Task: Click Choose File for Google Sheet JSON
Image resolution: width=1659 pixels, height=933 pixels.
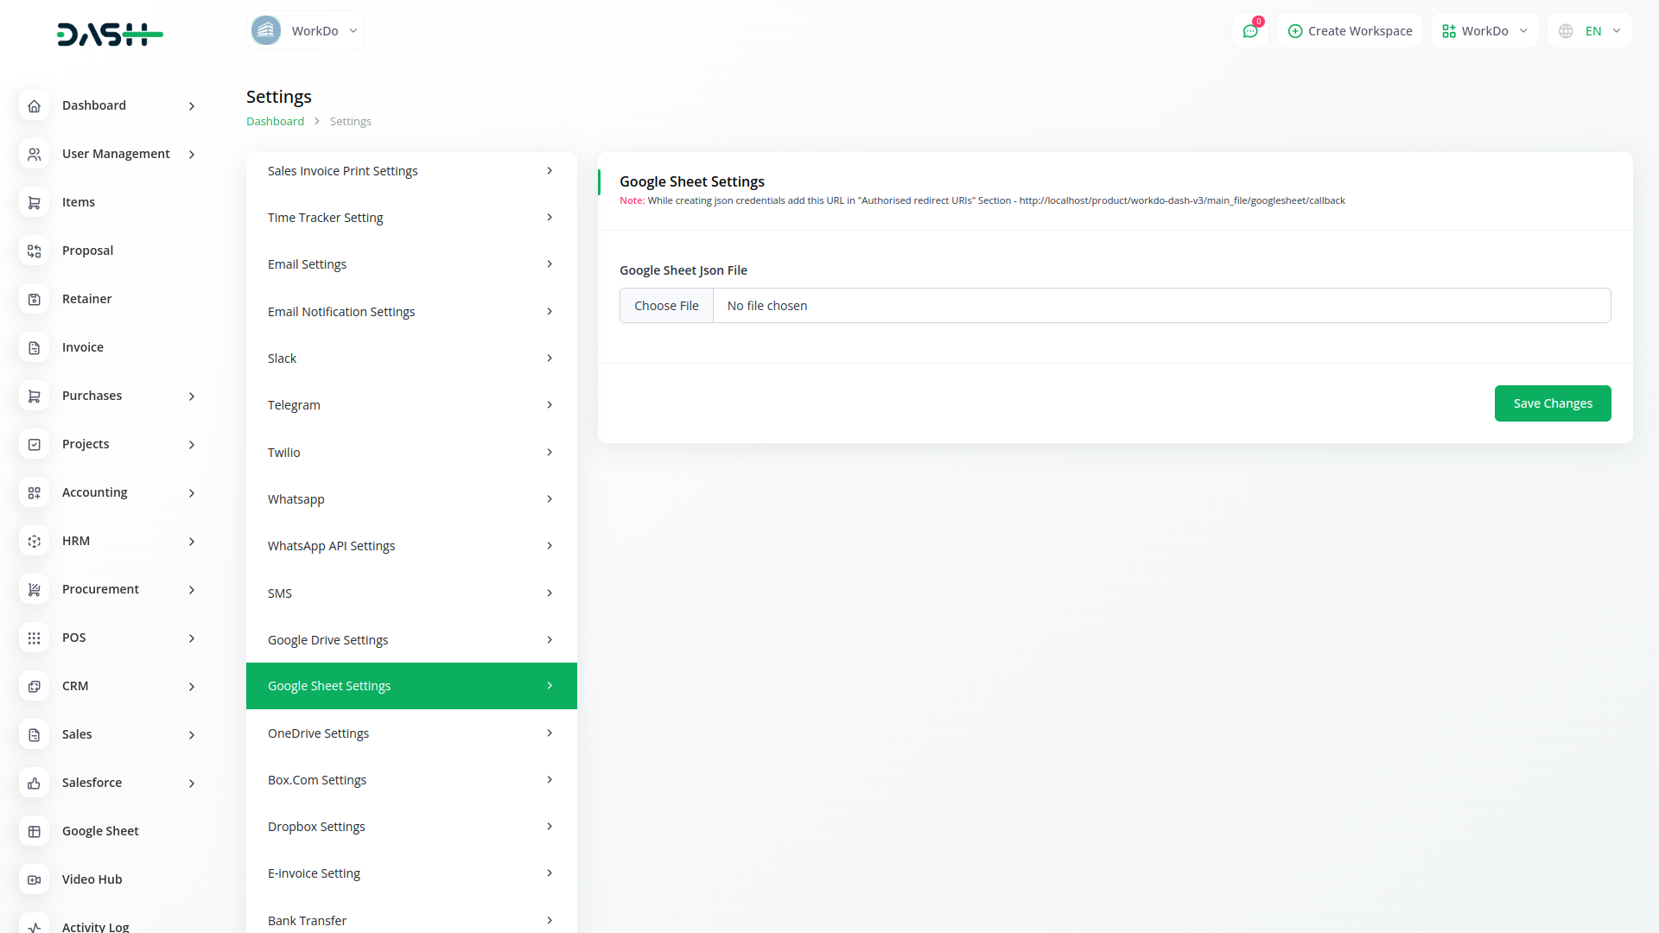Action: 666,306
